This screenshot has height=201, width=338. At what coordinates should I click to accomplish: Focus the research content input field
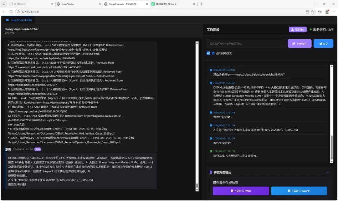click(246, 44)
